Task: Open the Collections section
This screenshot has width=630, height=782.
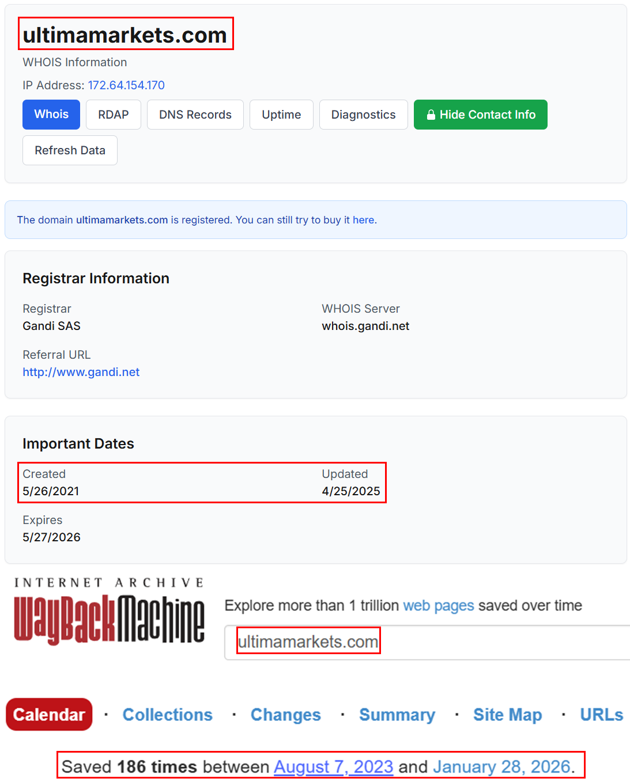Action: (x=167, y=714)
